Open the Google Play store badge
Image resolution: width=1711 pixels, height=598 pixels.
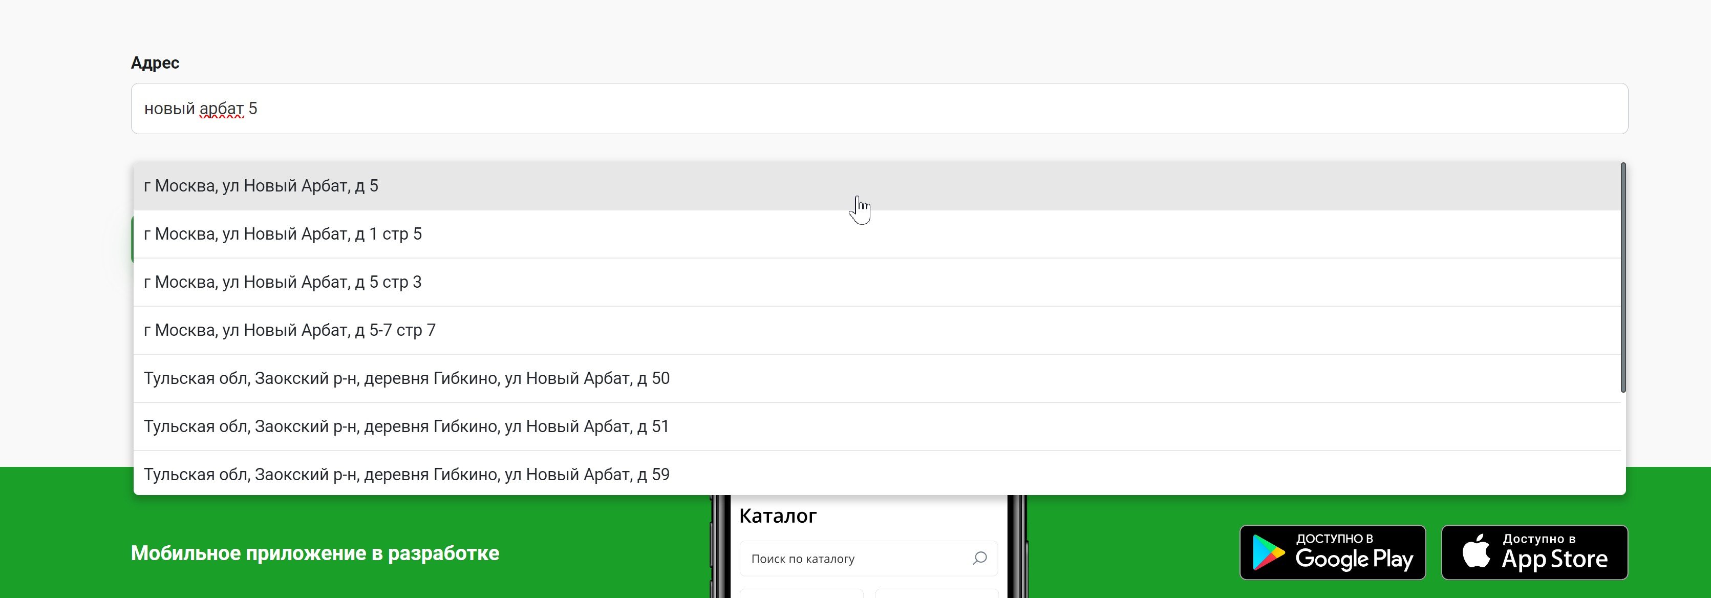pyautogui.click(x=1333, y=552)
